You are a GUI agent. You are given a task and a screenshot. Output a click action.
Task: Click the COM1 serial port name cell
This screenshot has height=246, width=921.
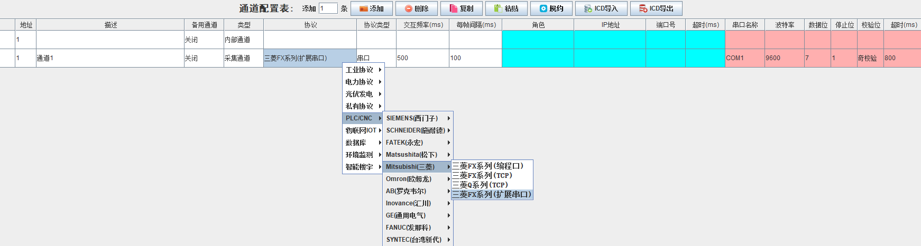[x=744, y=58]
